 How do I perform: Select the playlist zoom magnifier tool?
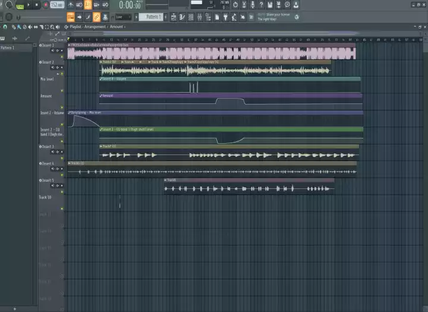click(x=52, y=27)
